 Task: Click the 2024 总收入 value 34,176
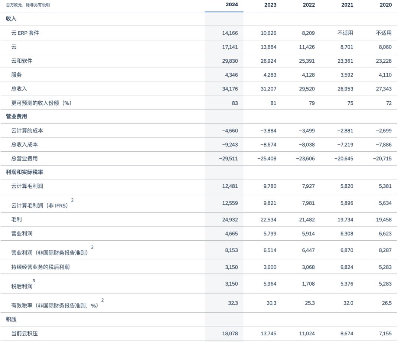pyautogui.click(x=230, y=89)
